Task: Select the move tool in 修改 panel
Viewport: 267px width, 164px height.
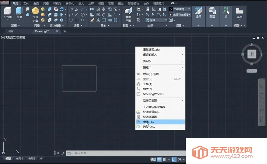Action: tap(103, 9)
